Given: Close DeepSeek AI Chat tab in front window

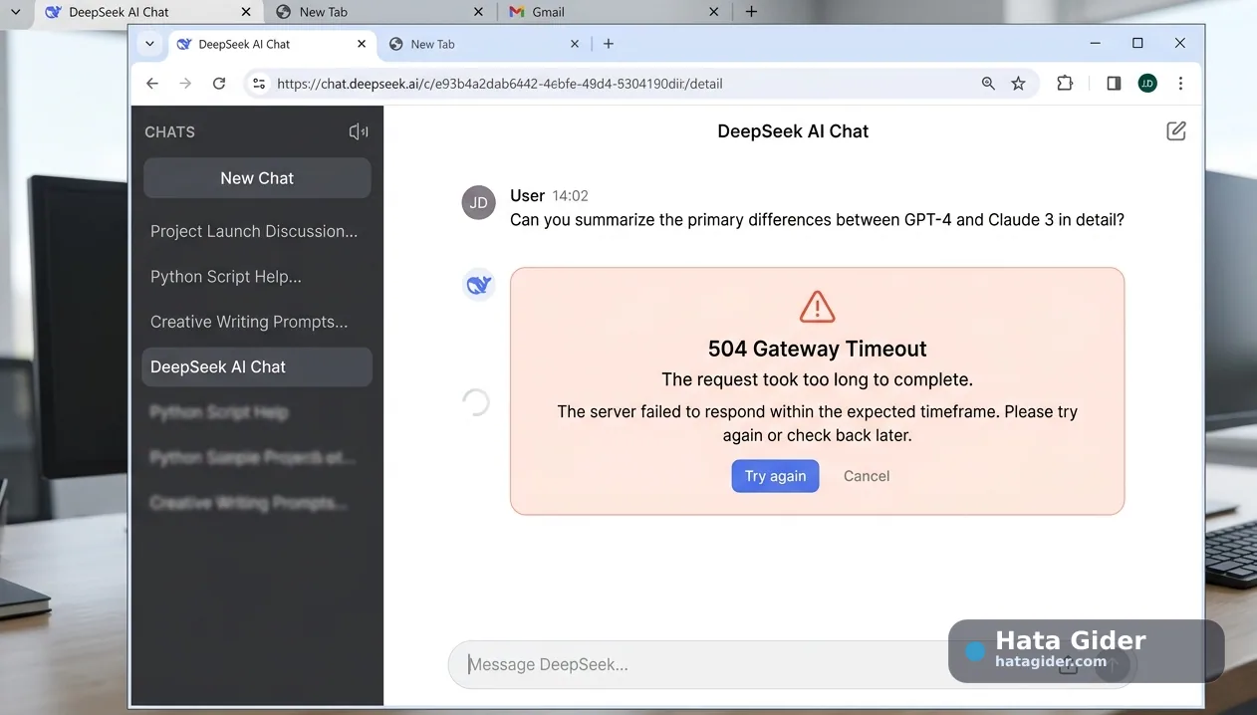Looking at the screenshot, I should (362, 44).
